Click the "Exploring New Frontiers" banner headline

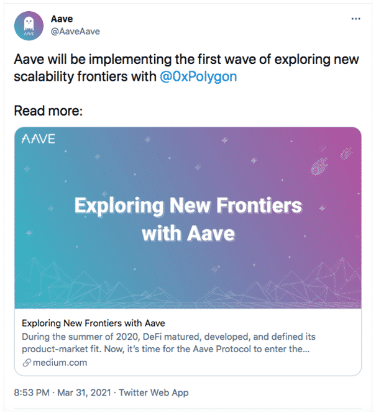point(188,206)
